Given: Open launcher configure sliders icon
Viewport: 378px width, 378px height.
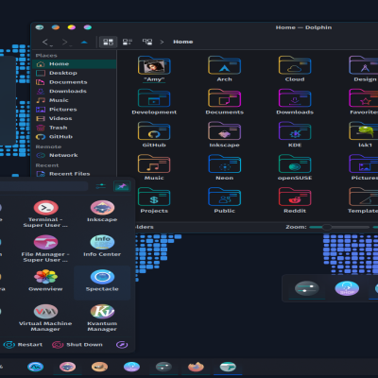Looking at the screenshot, I should pos(101,186).
